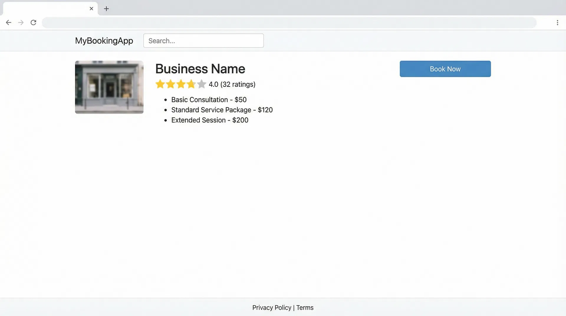
Task: Click the browser address bar
Action: (289, 23)
